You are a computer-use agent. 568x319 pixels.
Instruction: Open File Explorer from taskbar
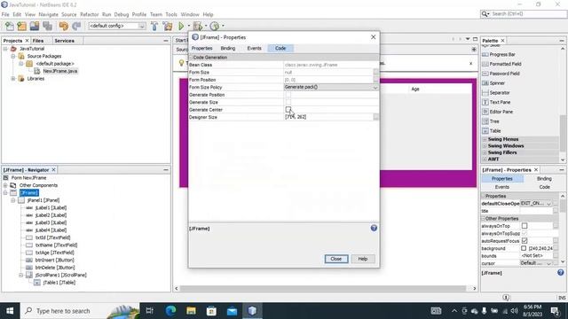pos(191,311)
